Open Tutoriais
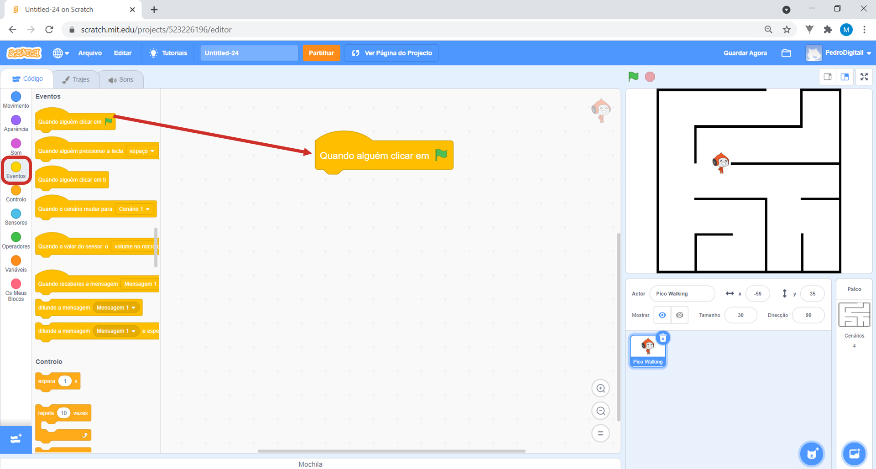 click(168, 53)
